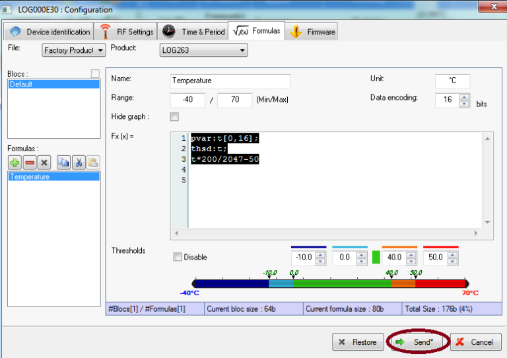The width and height of the screenshot is (507, 358).
Task: Click the Unit field showing °C
Action: [x=452, y=81]
